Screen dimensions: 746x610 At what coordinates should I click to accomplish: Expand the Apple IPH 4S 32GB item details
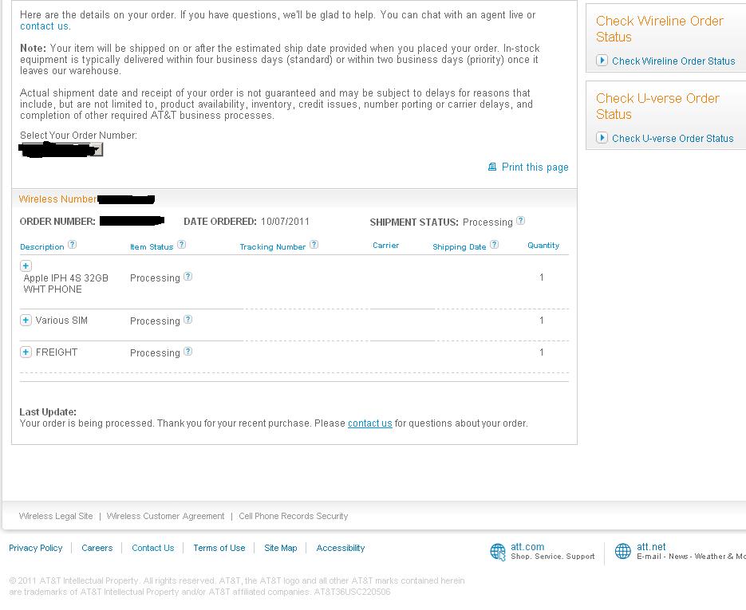point(26,266)
